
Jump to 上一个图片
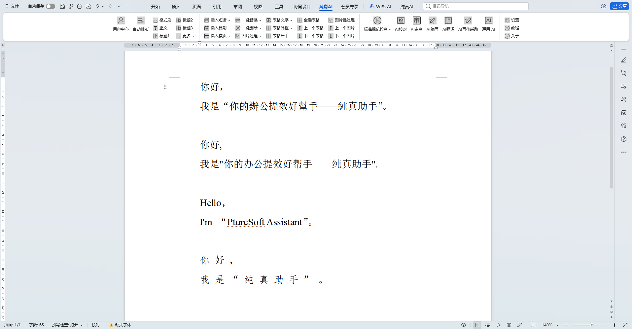341,28
